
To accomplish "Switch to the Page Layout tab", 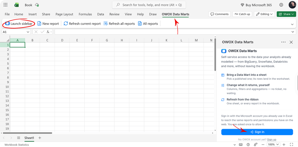I will tap(64, 14).
